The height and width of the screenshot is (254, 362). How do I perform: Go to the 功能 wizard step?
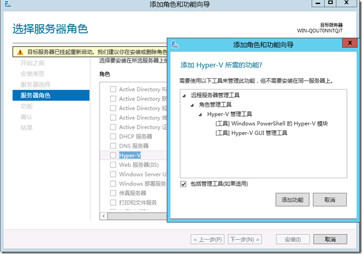pyautogui.click(x=26, y=106)
